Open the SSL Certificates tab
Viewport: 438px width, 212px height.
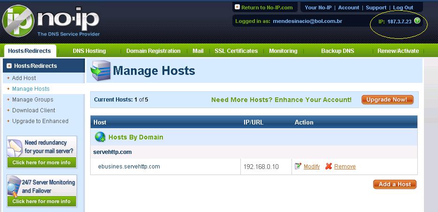point(236,51)
